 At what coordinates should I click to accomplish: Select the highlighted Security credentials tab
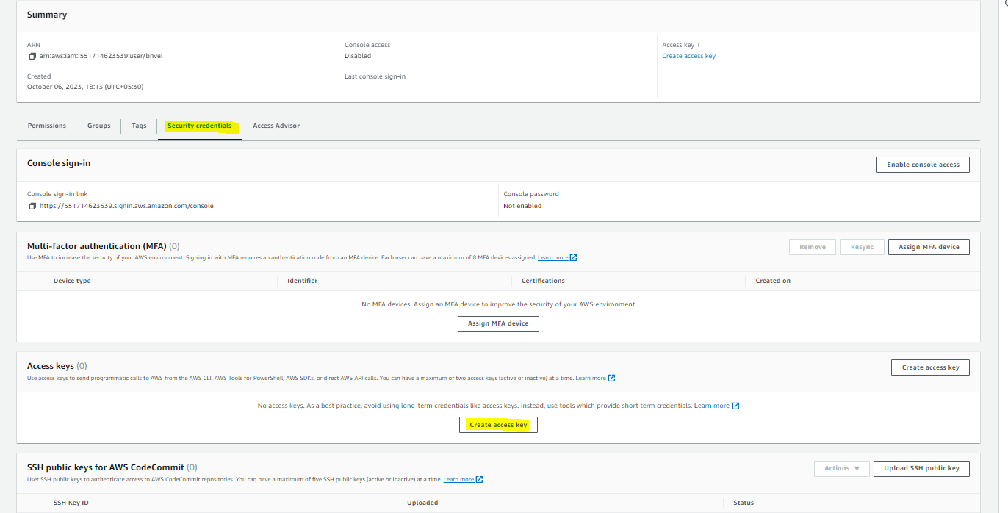tap(199, 126)
